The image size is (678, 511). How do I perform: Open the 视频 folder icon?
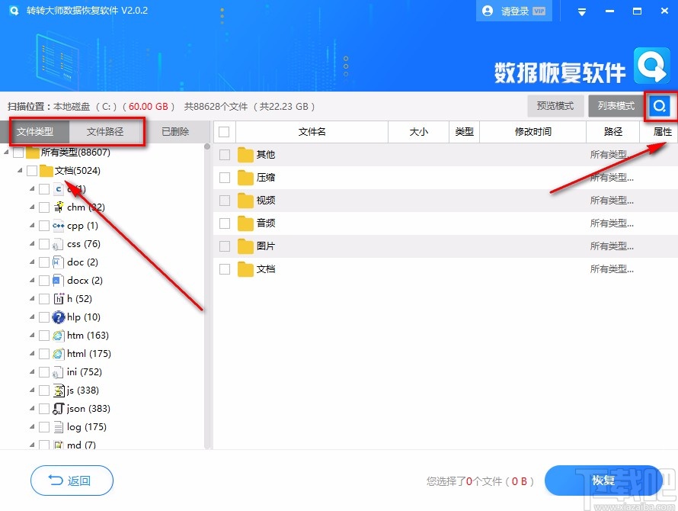coord(244,200)
